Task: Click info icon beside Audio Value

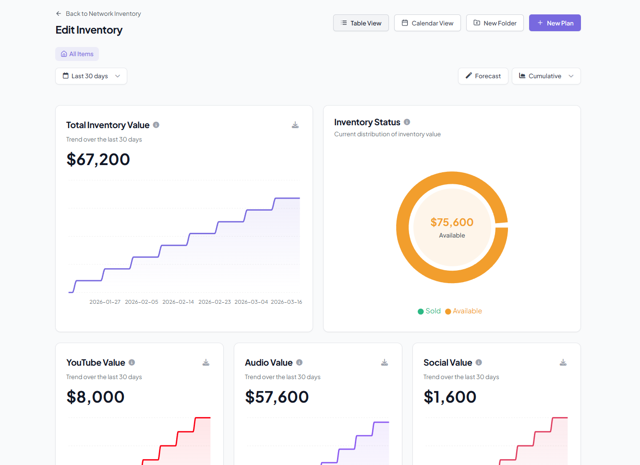Action: coord(299,363)
